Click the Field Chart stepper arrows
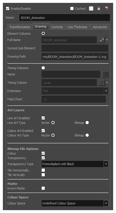 click(x=107, y=99)
